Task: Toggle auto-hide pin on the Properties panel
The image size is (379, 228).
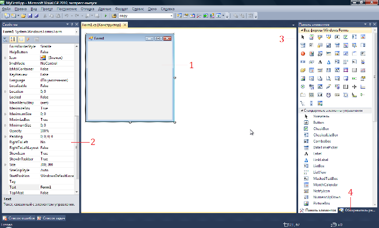Action: [72, 25]
